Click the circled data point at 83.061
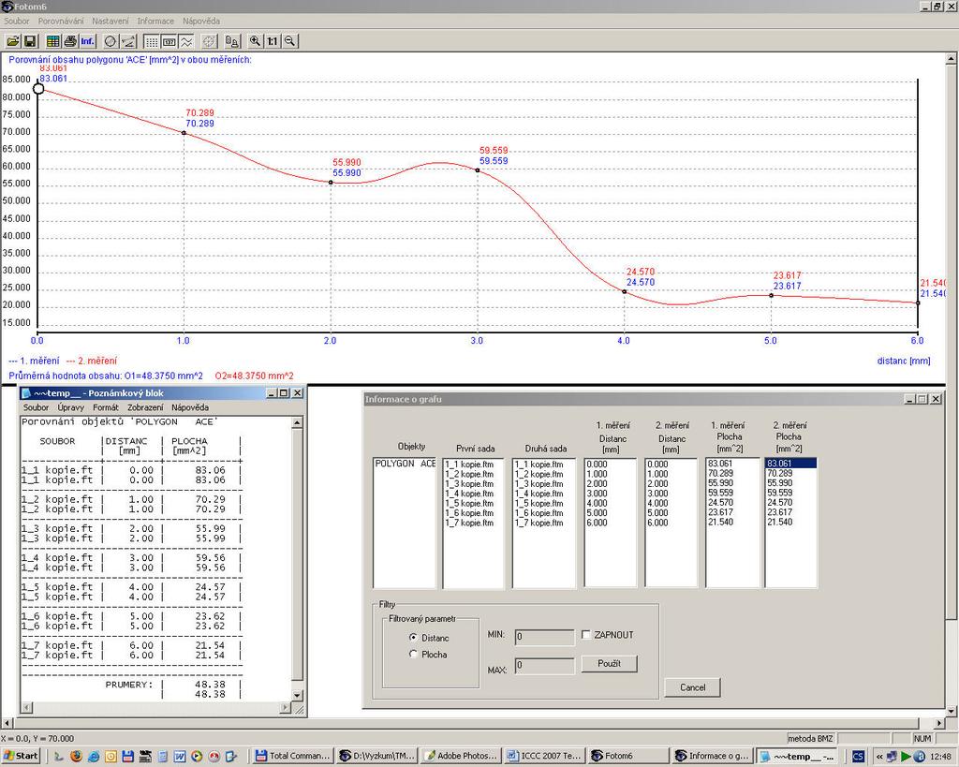The height and width of the screenshot is (767, 959). click(38, 89)
